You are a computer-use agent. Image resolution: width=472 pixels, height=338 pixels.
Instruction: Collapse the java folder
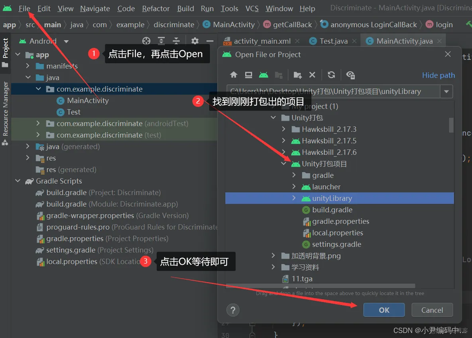(28, 77)
